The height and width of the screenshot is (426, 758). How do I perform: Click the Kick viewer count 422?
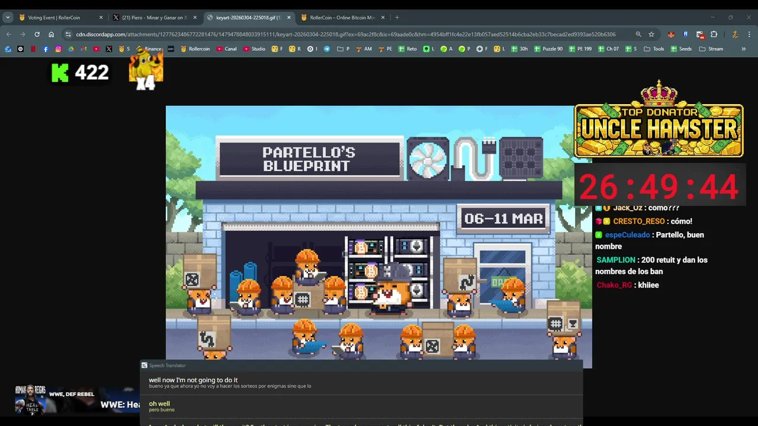(x=80, y=73)
